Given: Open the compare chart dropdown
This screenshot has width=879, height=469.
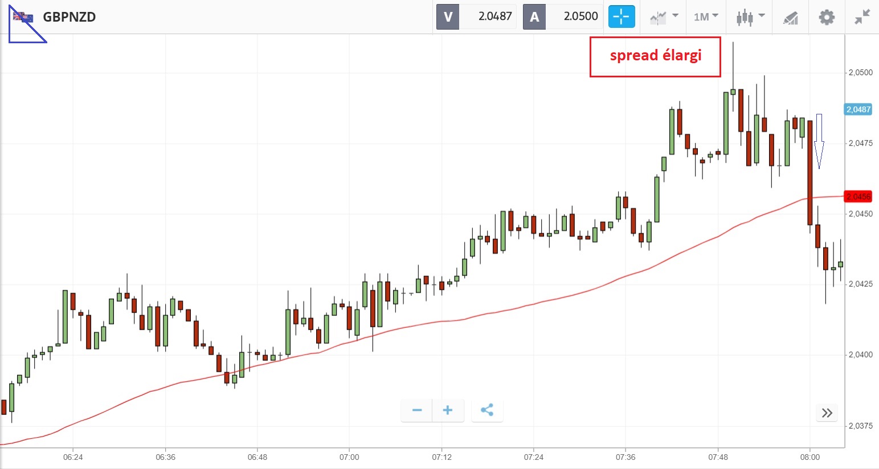Looking at the screenshot, I should coord(664,17).
